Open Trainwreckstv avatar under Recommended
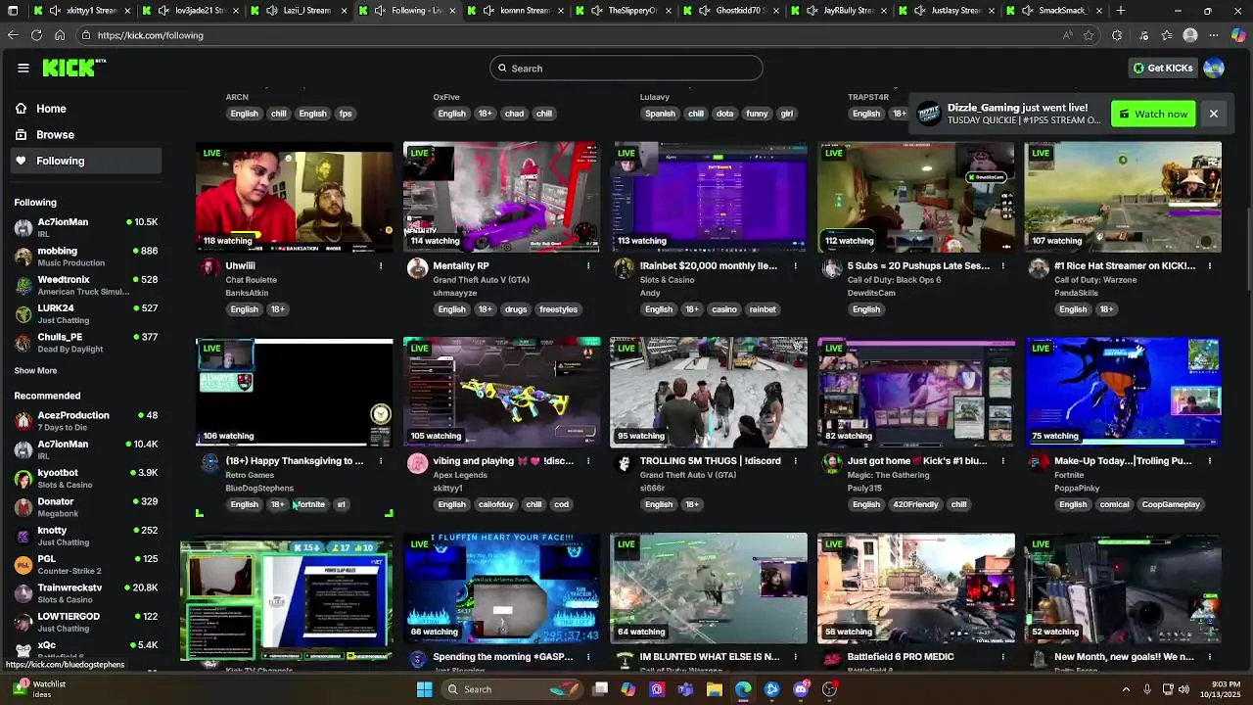 point(23,593)
